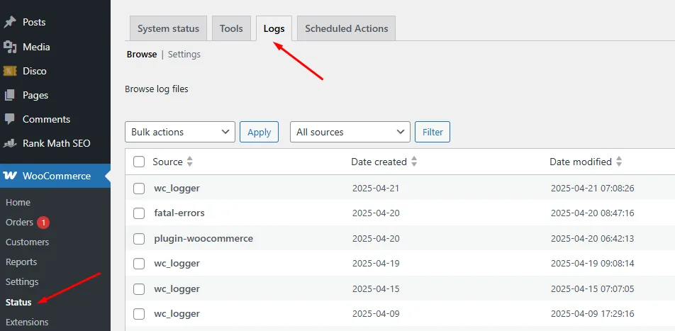Screen dimensions: 675x331
Task: Click the Orders notification badge
Action: tap(43, 223)
